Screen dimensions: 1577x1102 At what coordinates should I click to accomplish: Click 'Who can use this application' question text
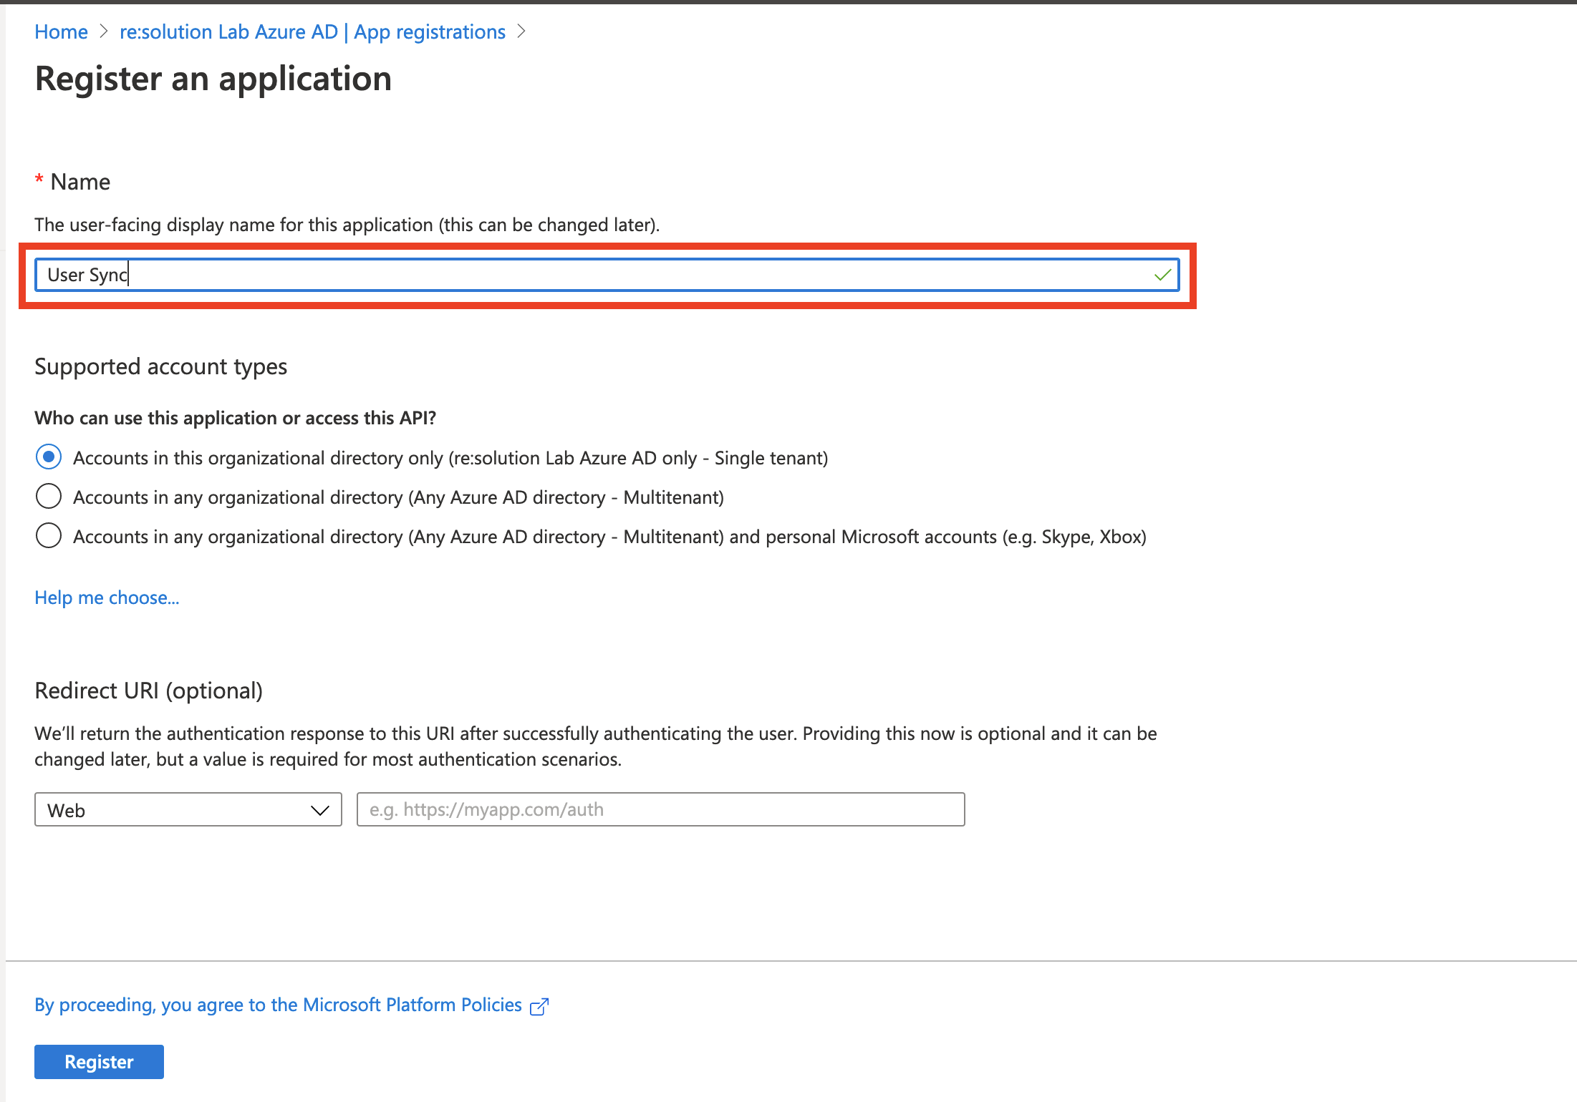[236, 419]
